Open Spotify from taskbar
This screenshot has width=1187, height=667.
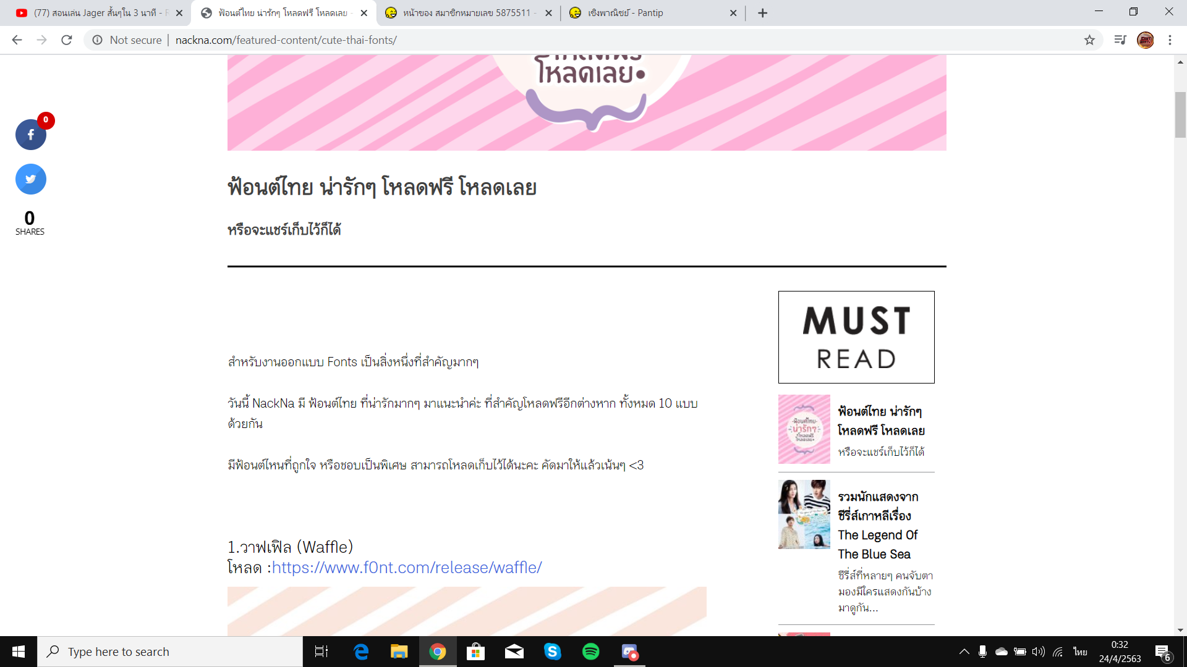click(590, 652)
